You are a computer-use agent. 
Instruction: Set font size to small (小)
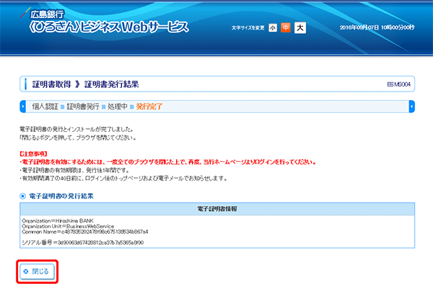[273, 27]
